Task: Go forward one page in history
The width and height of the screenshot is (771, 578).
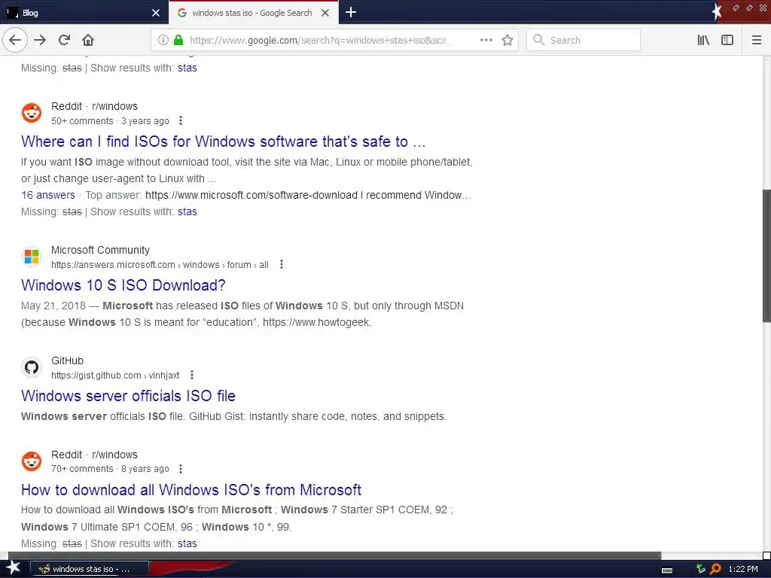Action: coord(40,41)
